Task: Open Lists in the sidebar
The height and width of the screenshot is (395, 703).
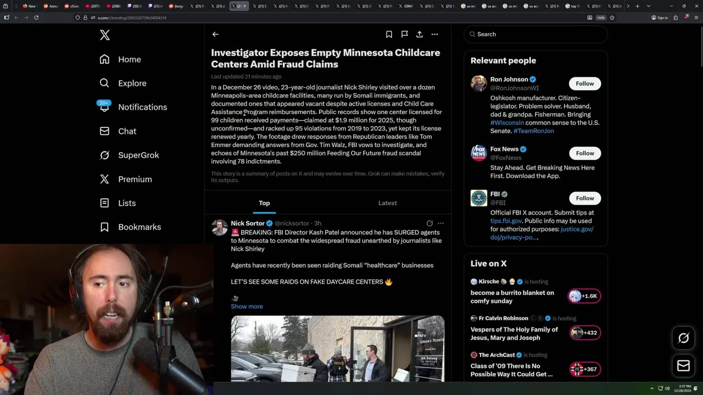Action: (118, 203)
